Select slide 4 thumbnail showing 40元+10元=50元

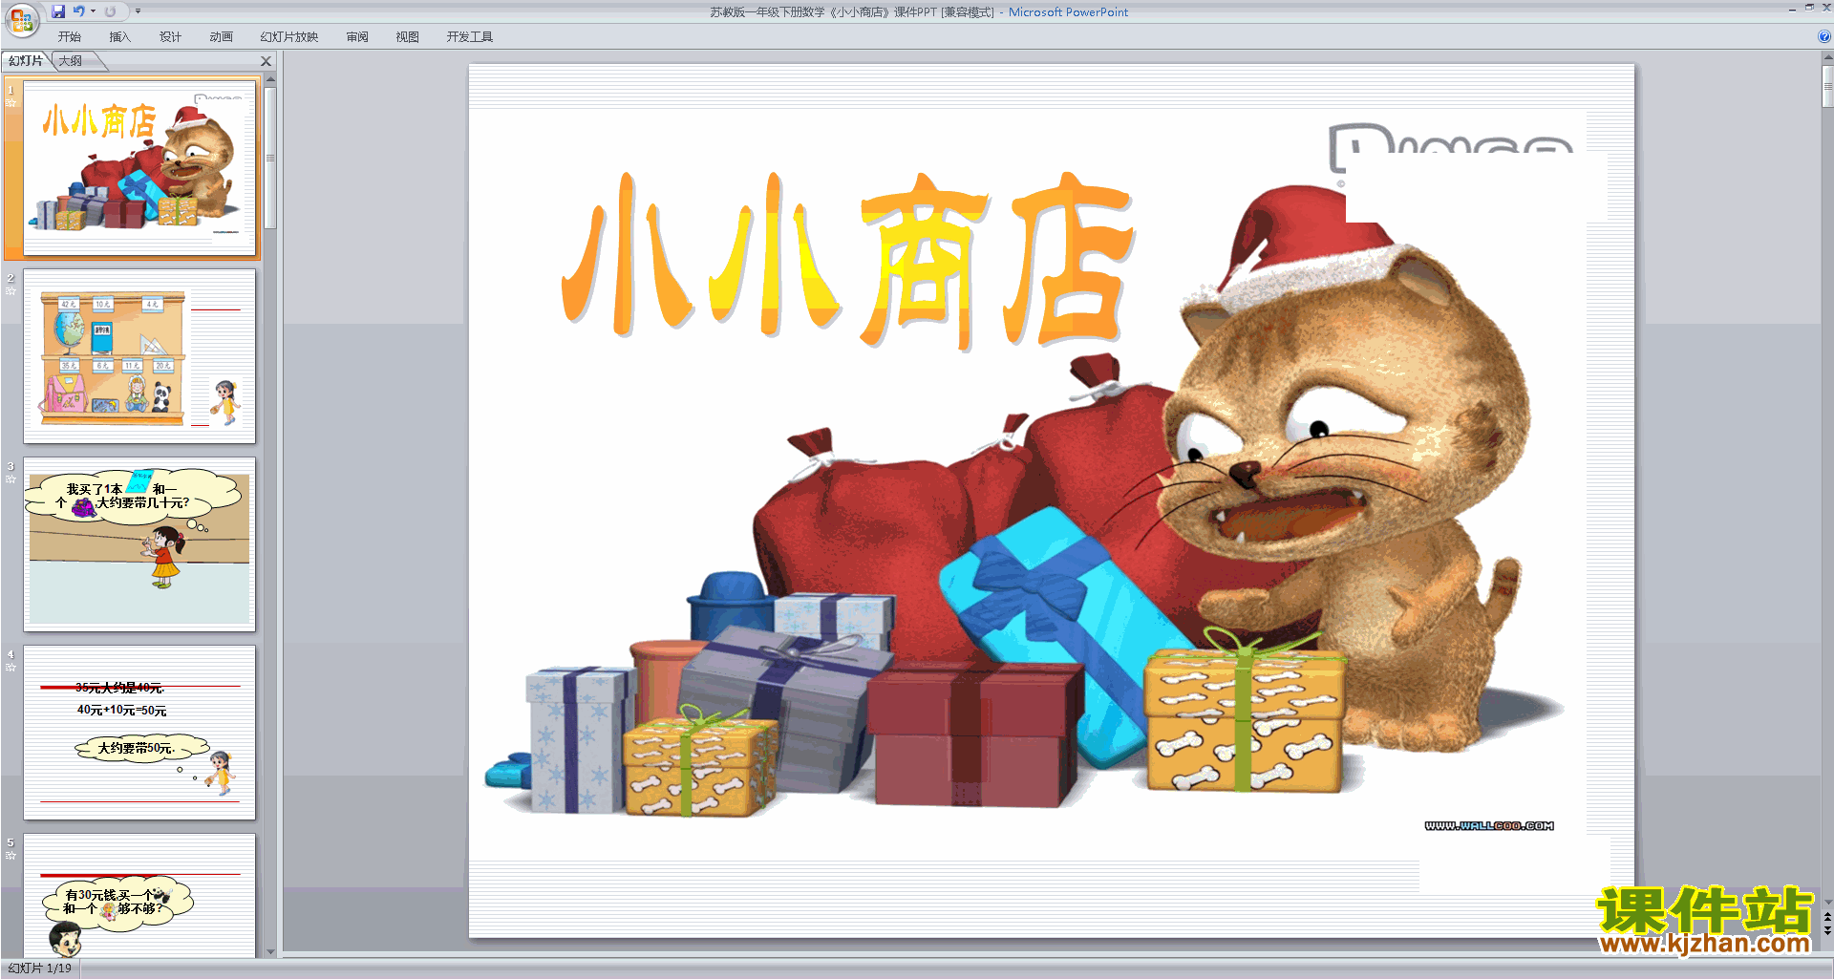tap(139, 733)
